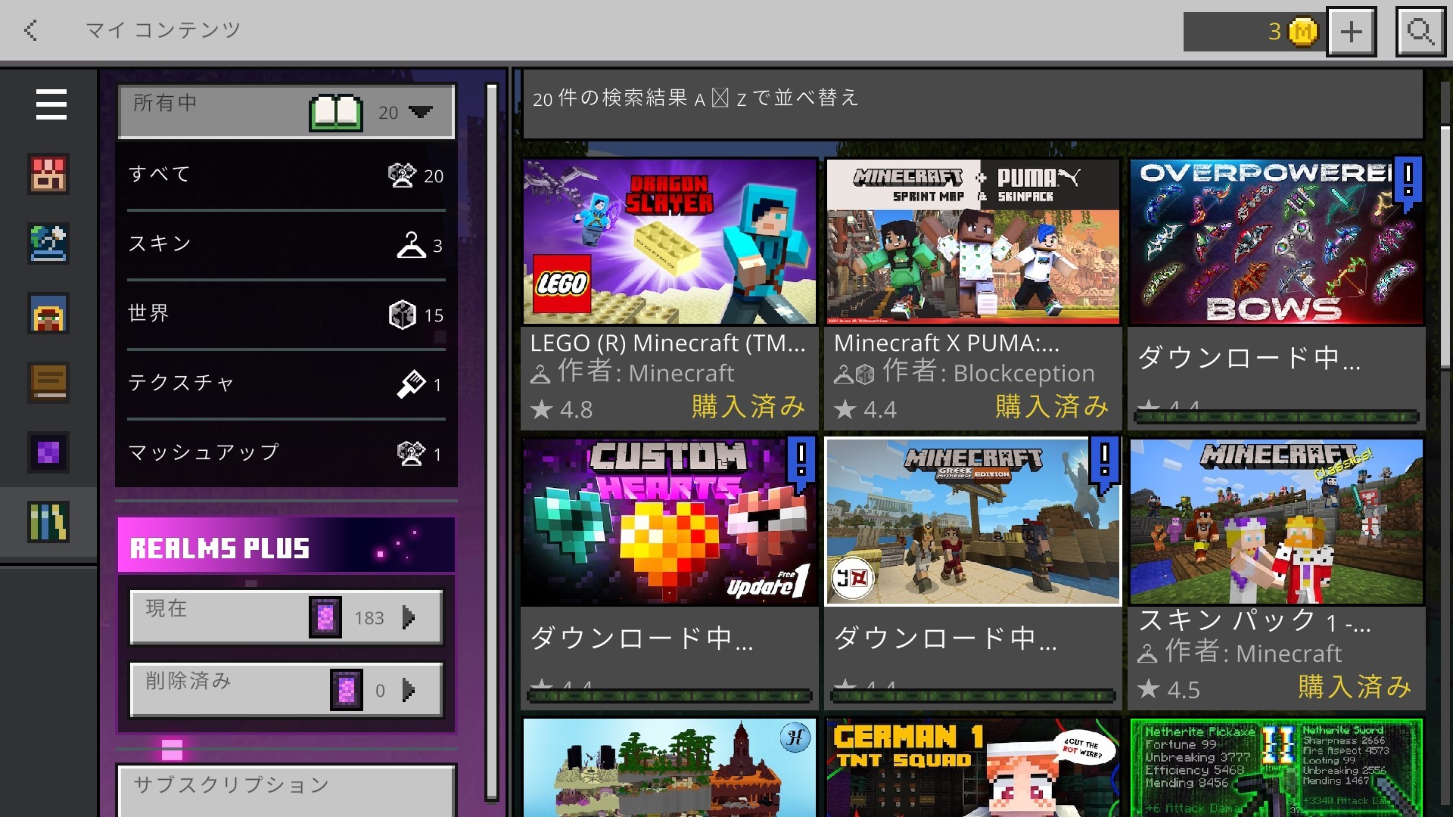Select the スキン filter row

click(286, 244)
